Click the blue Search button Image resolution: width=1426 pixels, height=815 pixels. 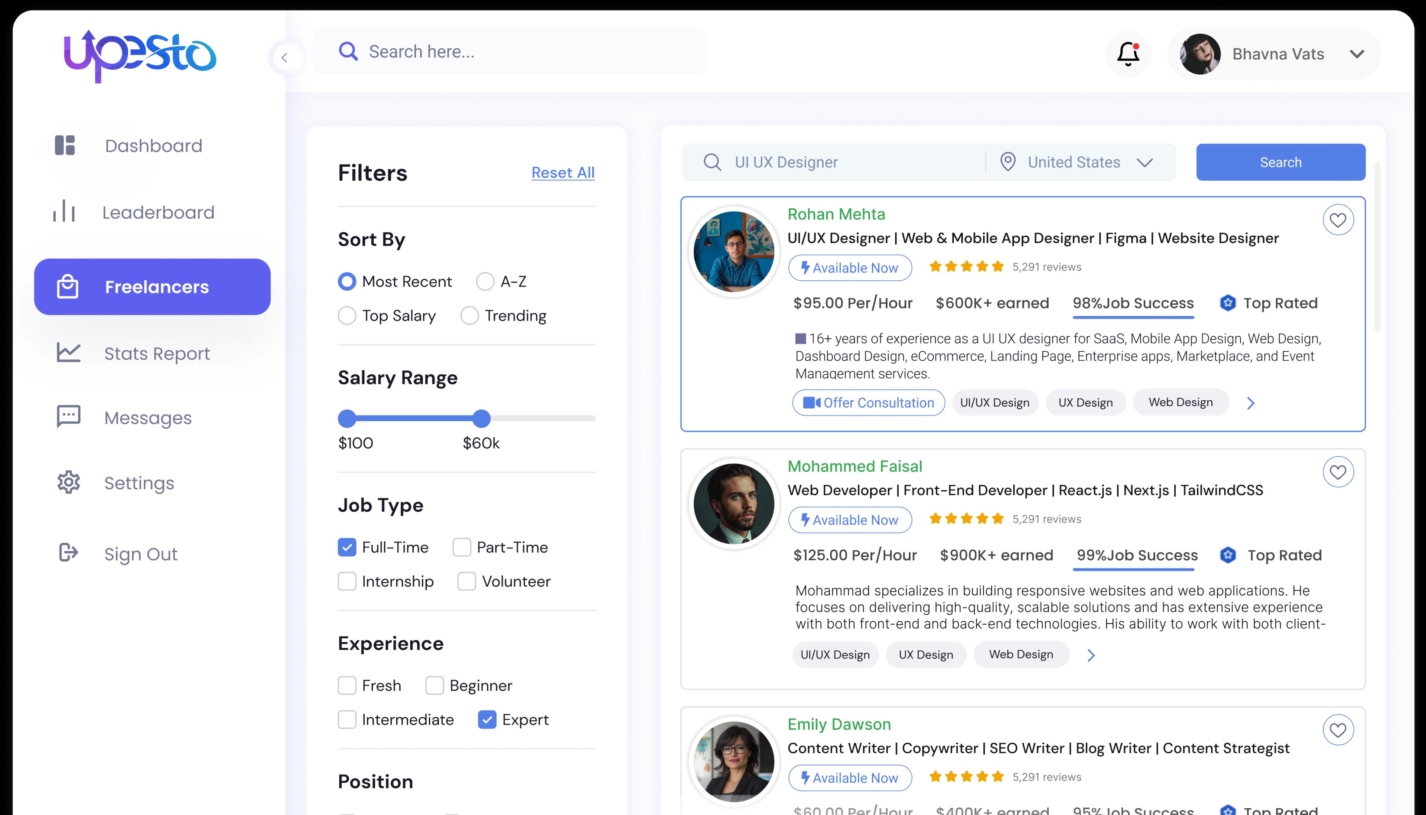coord(1280,162)
